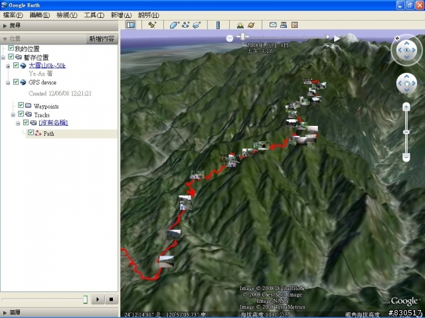Viewport: 425px width, 318px height.
Task: Toggle GPS device checkbox
Action: point(16,81)
